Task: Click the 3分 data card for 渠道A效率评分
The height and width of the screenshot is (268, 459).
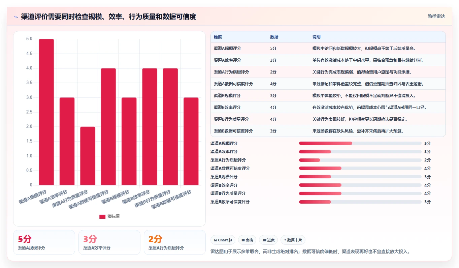Action: click(x=109, y=242)
